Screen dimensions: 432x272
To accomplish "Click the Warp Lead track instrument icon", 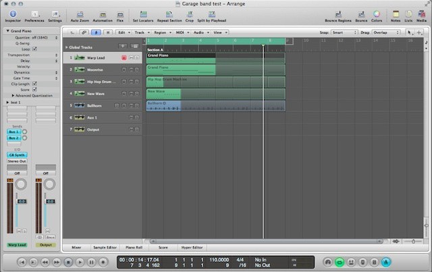I will (x=80, y=57).
